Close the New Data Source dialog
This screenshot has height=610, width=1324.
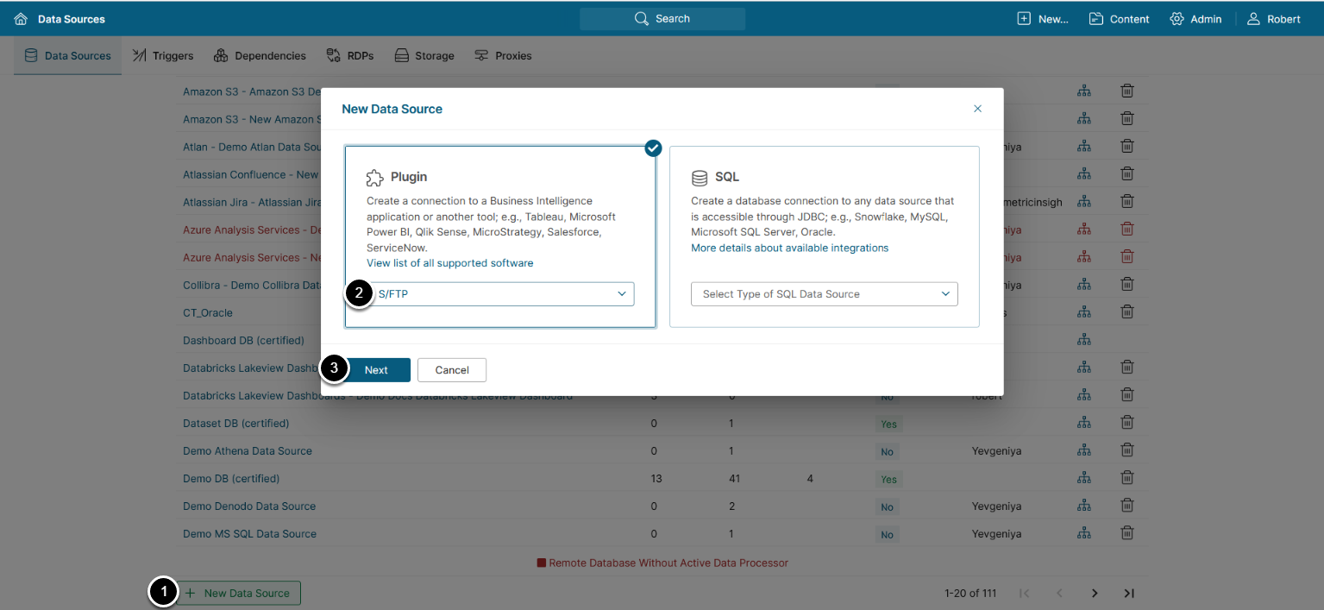977,109
